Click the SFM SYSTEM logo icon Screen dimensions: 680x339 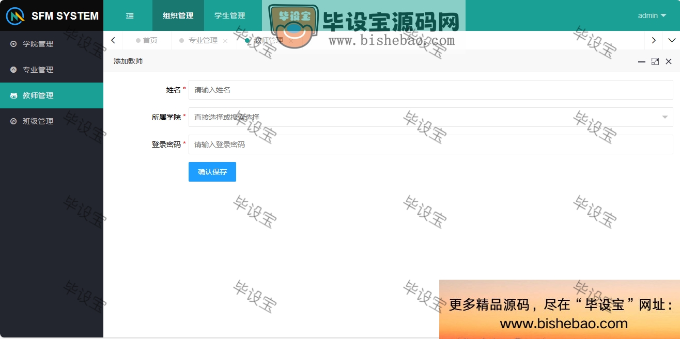[15, 15]
